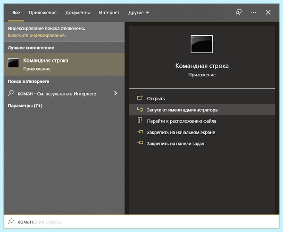Choose Закрепить на начальном экране
The image size is (283, 232).
click(202, 132)
